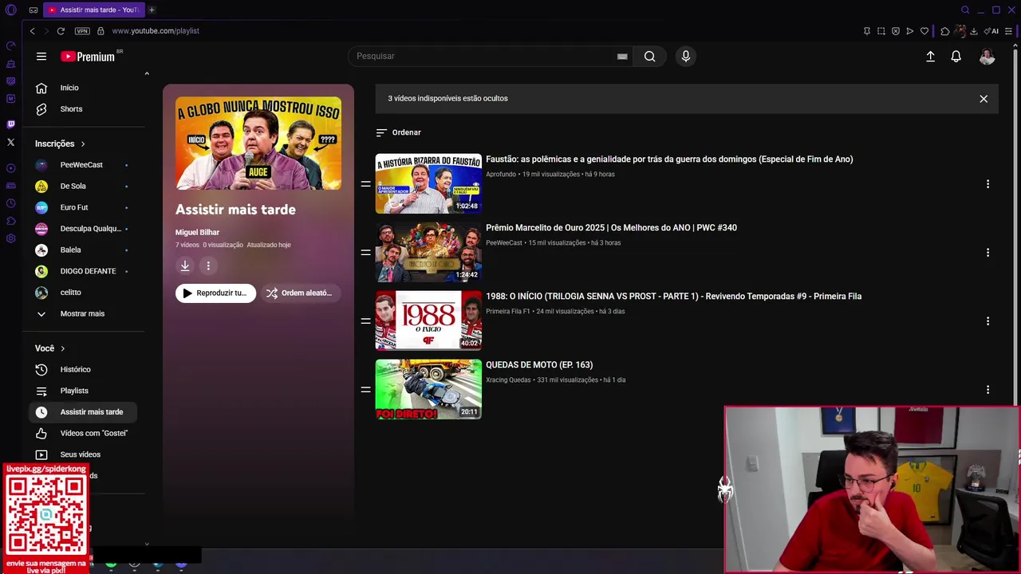Download the playlist with the download icon
Viewport: 1021px width, 574px height.
point(185,265)
